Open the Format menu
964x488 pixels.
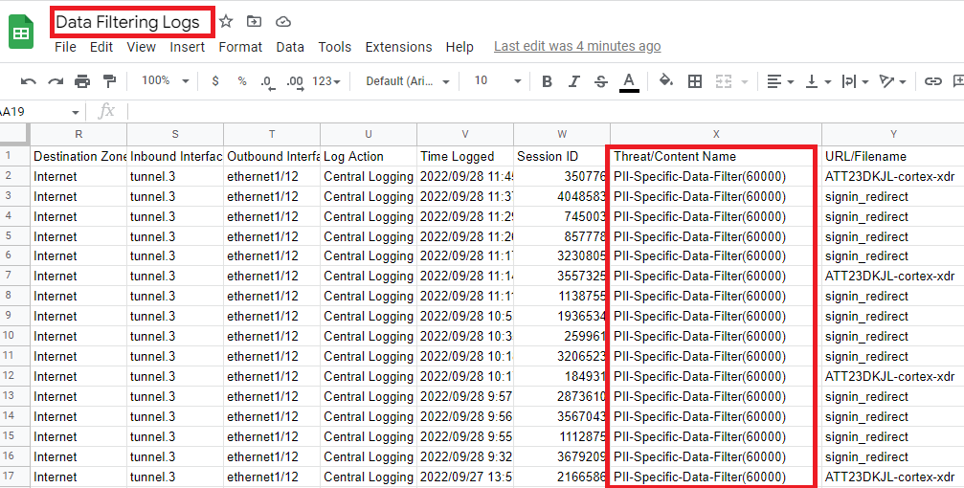[240, 47]
